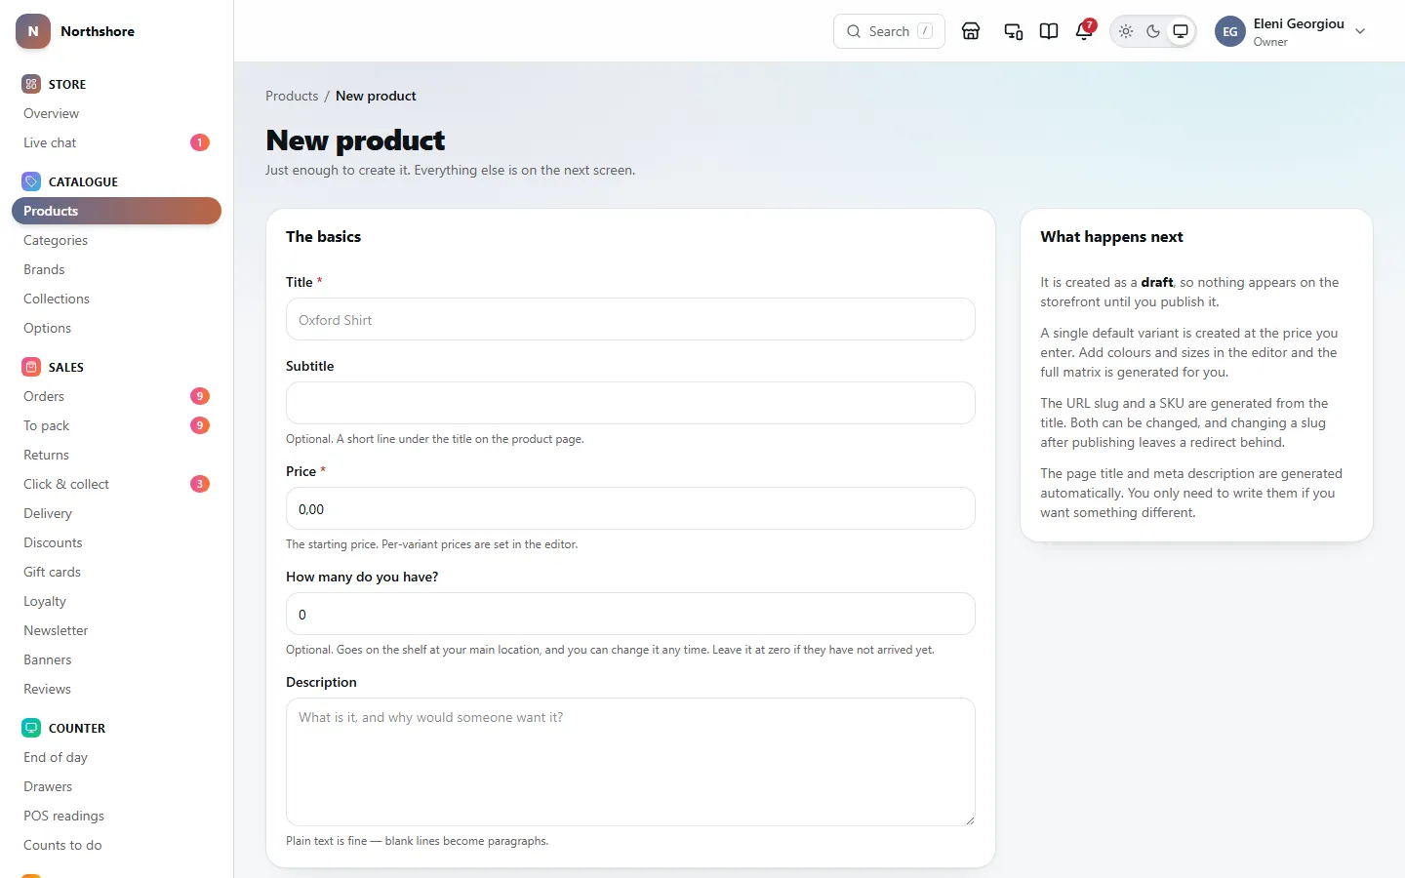Image resolution: width=1405 pixels, height=878 pixels.
Task: Open Discounts in the sidebar
Action: point(116,542)
